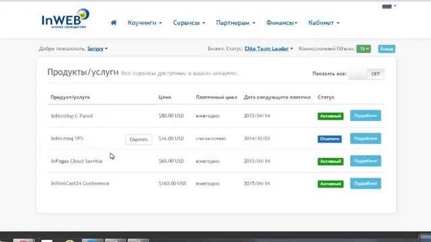431x242 pixels.
Task: Click the InWEB logo
Action: coord(65,18)
